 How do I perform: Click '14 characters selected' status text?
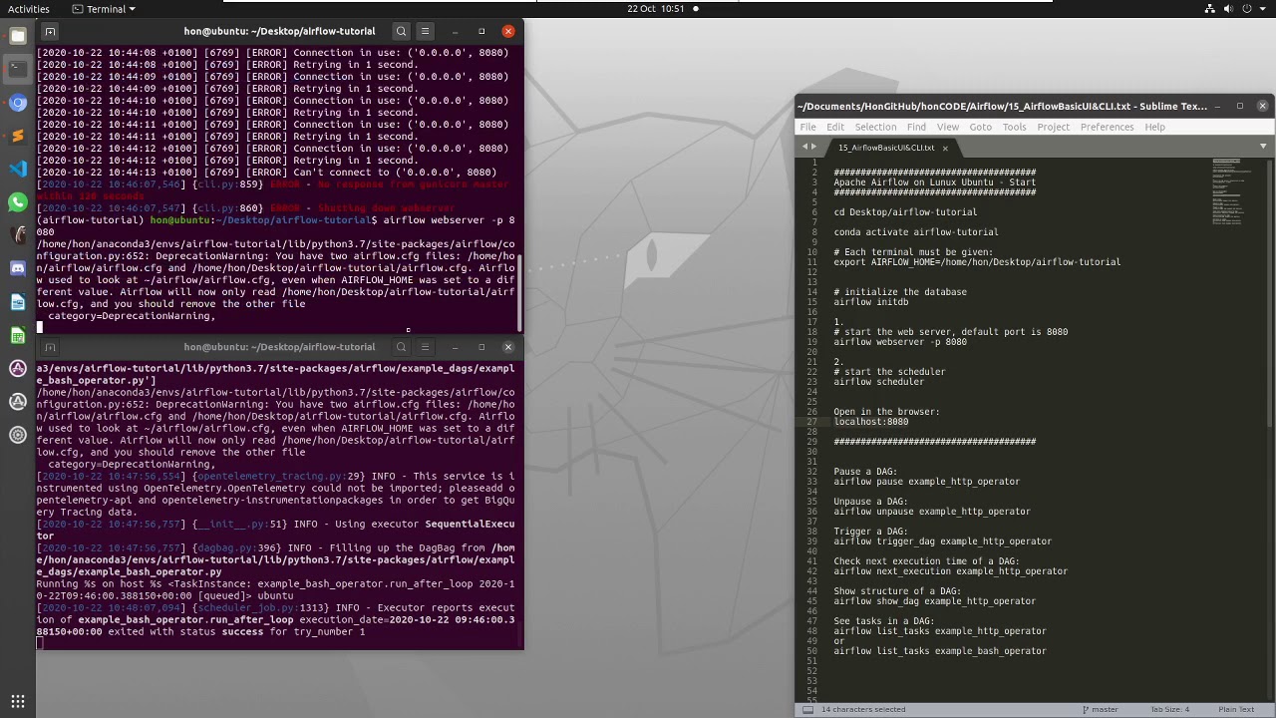pyautogui.click(x=863, y=709)
